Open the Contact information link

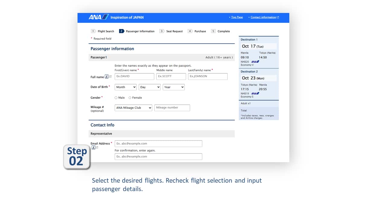pos(263,17)
